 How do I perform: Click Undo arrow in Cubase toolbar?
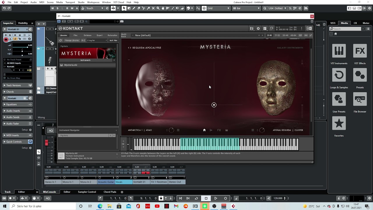pos(4,8)
